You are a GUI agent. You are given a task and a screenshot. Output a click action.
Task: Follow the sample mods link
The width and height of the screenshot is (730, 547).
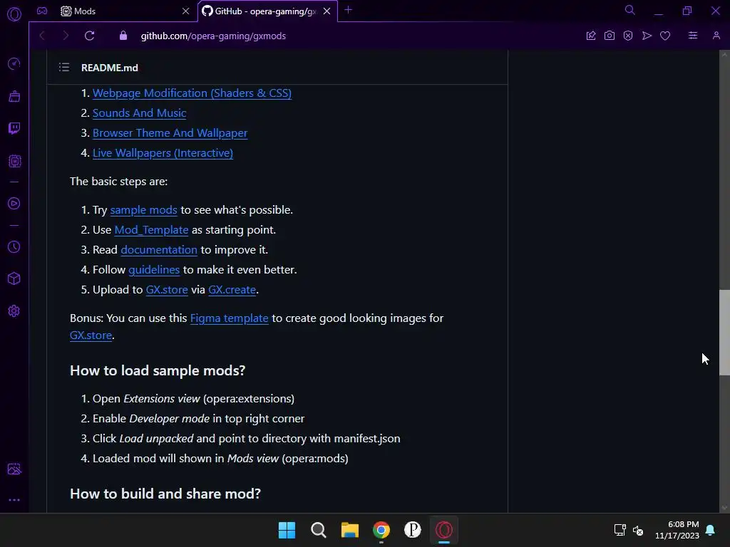coord(143,210)
